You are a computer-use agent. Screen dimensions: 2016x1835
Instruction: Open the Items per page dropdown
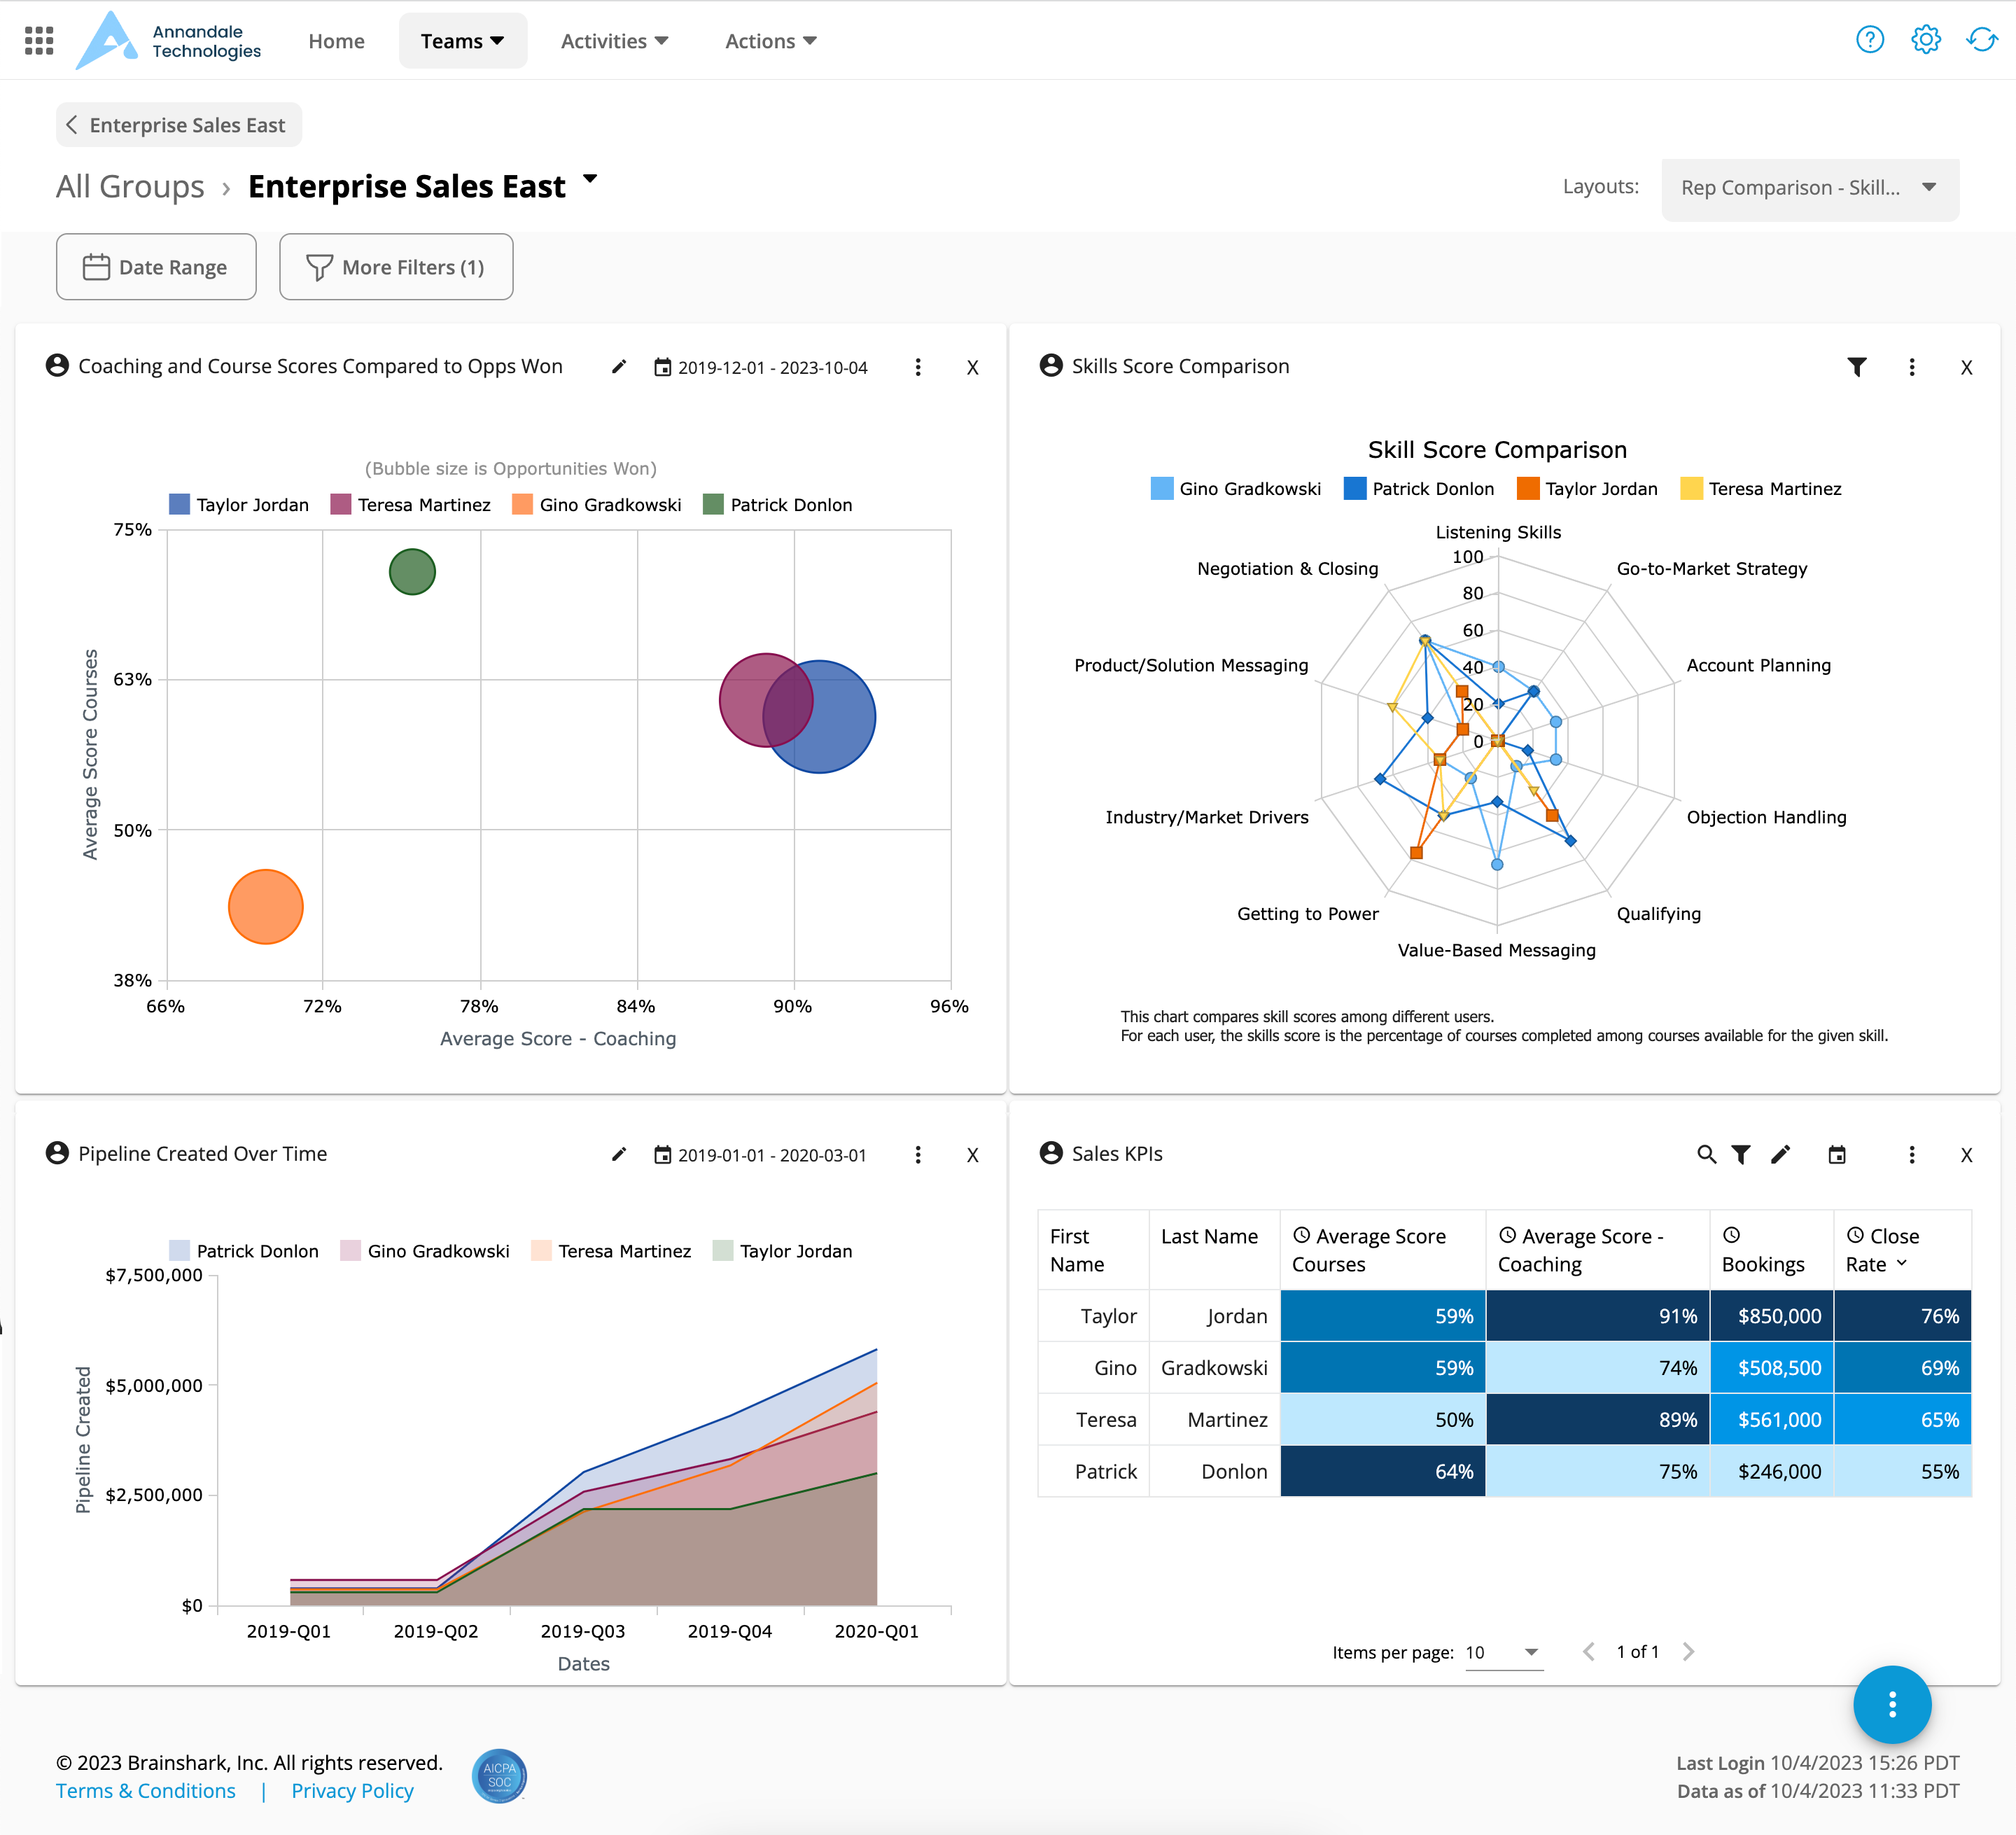tap(1504, 1652)
